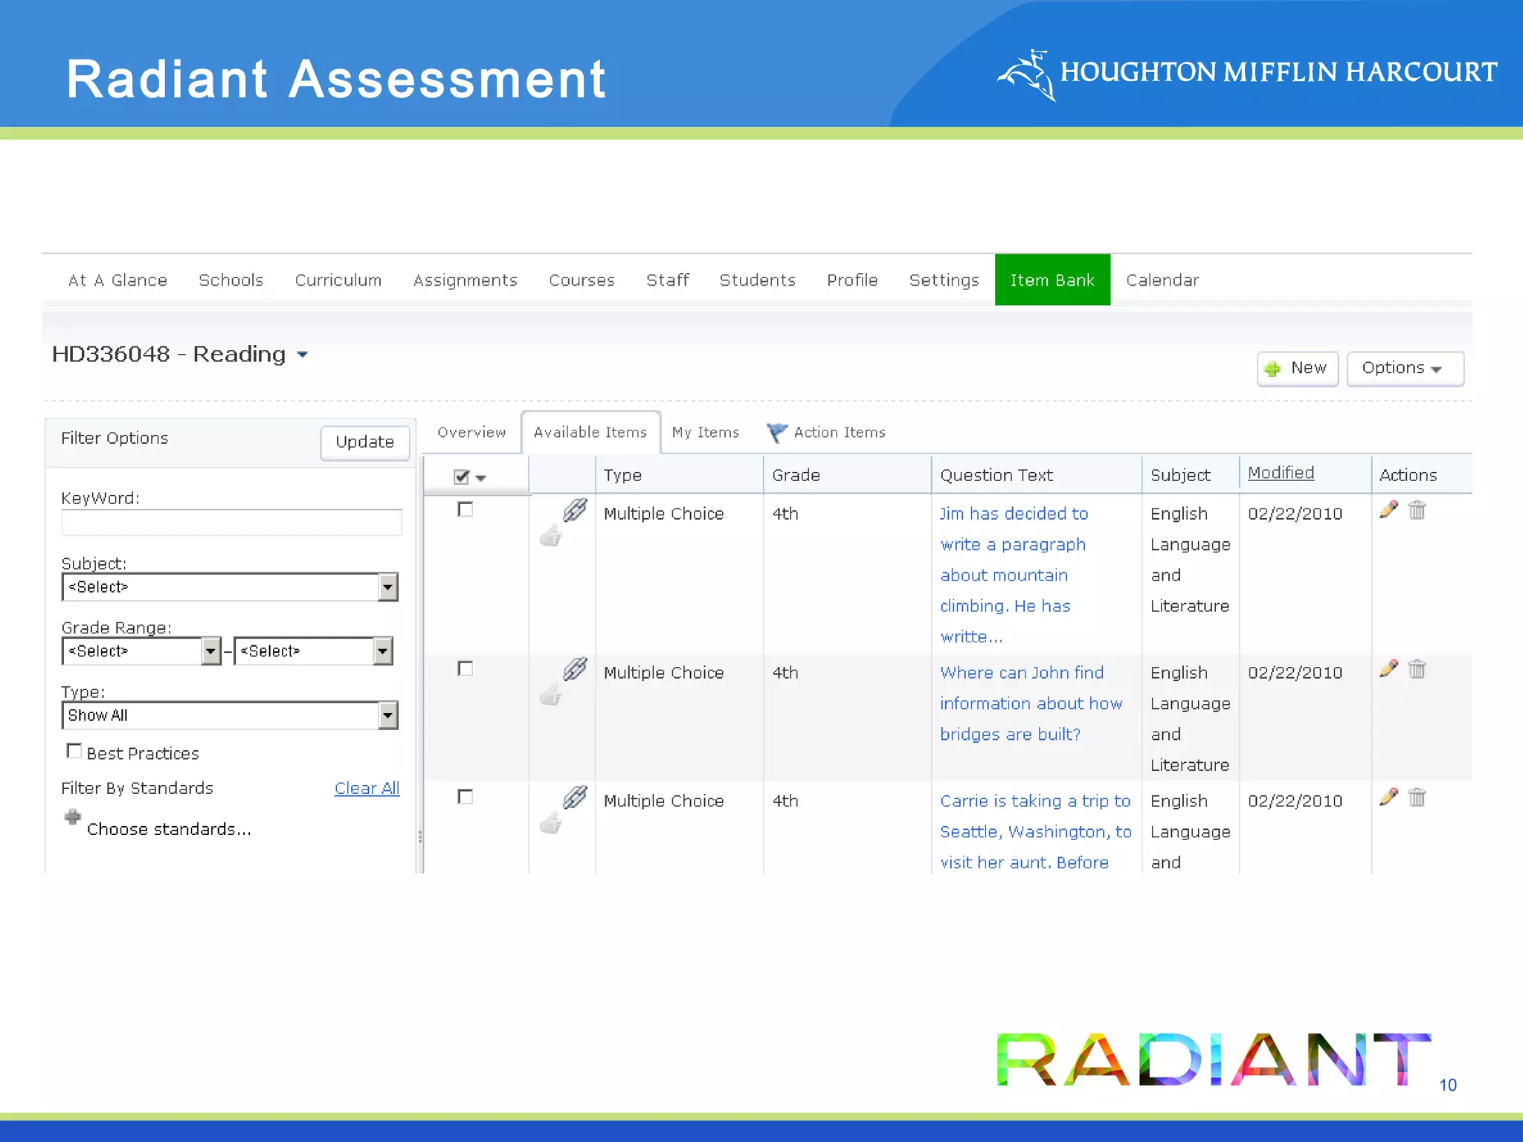This screenshot has width=1523, height=1142.
Task: Click trash icon for Carrie question row
Action: pyautogui.click(x=1417, y=798)
